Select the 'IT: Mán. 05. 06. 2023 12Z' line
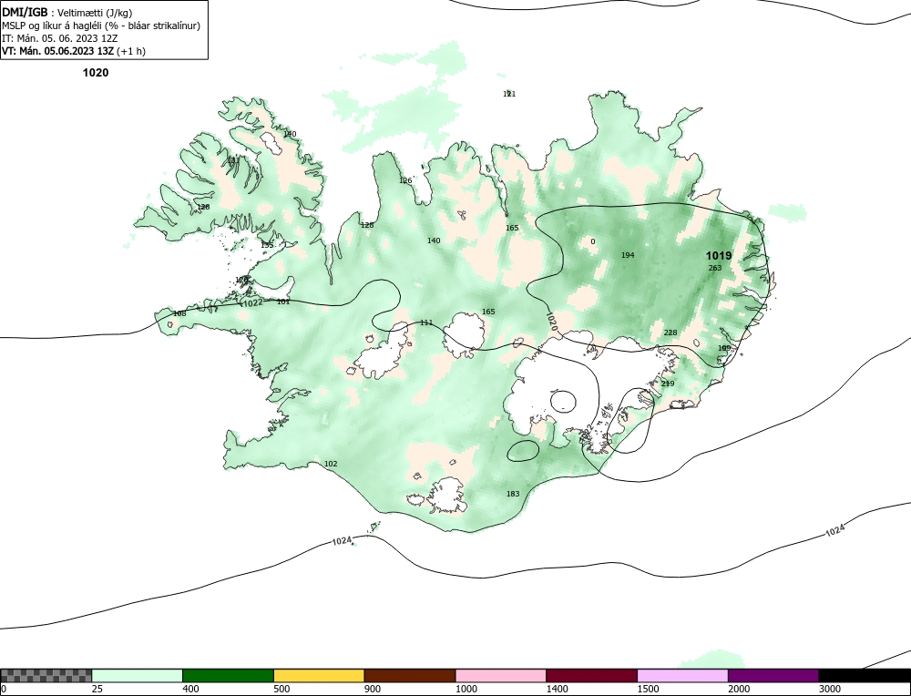The width and height of the screenshot is (911, 696). pyautogui.click(x=60, y=38)
